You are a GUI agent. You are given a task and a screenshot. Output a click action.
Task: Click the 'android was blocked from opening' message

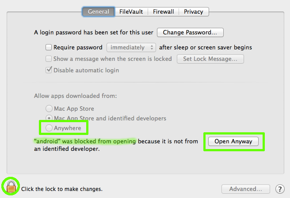pyautogui.click(x=85, y=142)
